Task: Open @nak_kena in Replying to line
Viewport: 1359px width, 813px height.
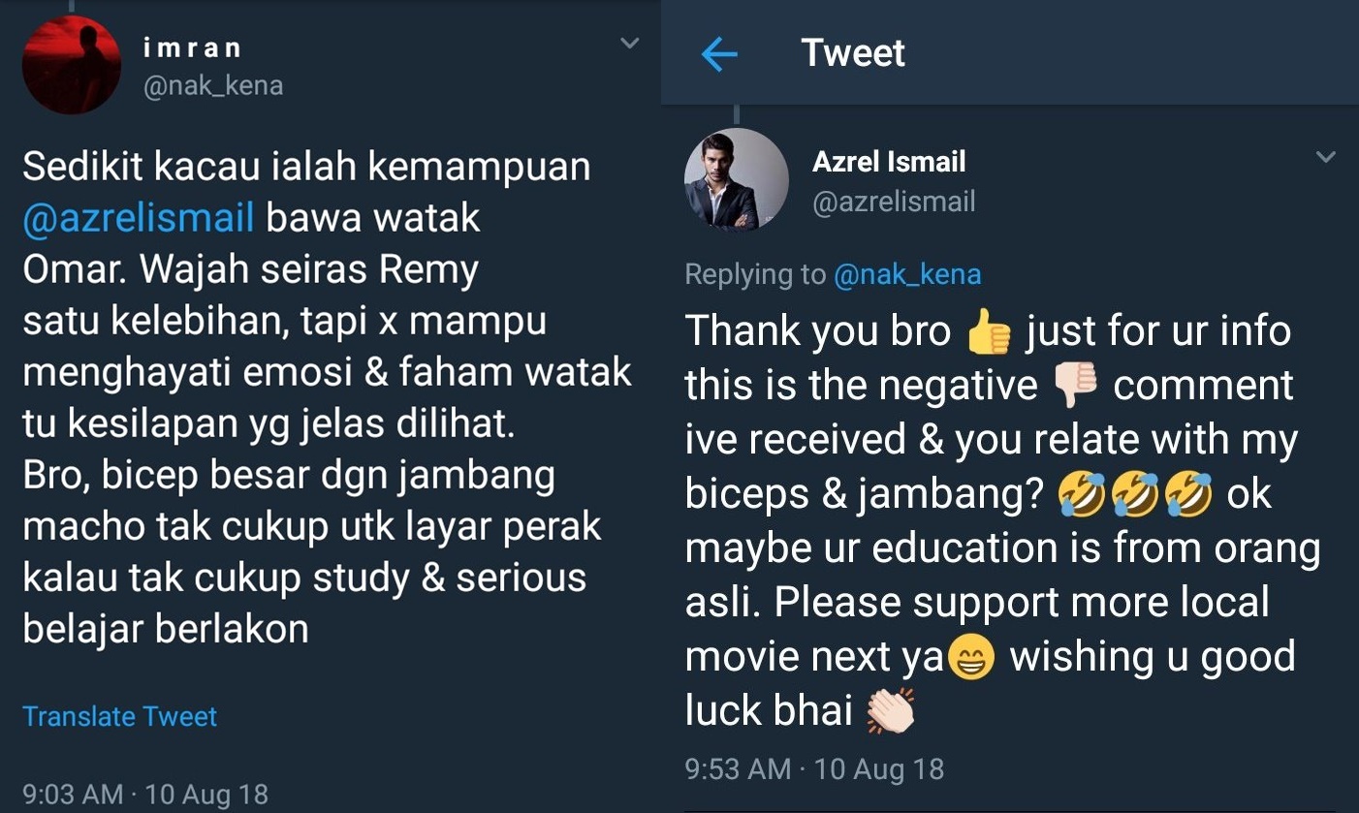Action: pyautogui.click(x=907, y=274)
